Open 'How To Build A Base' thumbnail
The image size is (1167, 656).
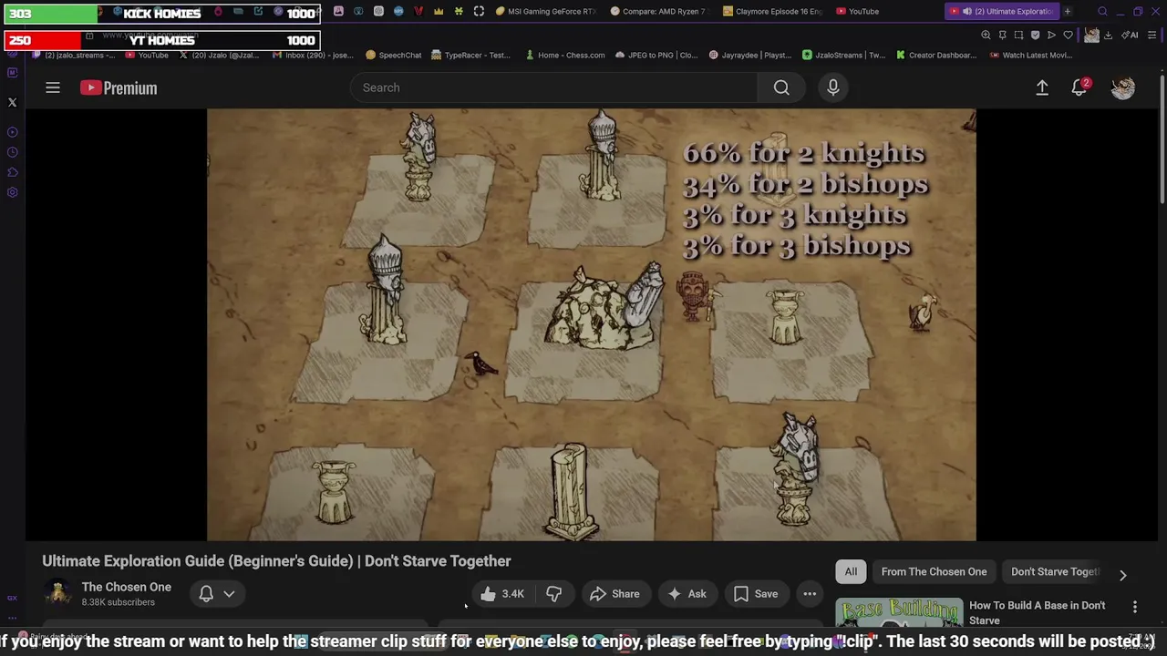(x=899, y=613)
